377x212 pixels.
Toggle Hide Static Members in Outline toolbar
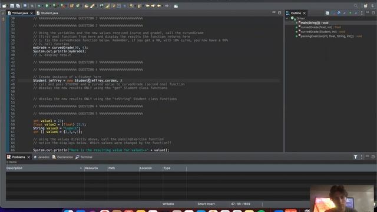(344, 13)
